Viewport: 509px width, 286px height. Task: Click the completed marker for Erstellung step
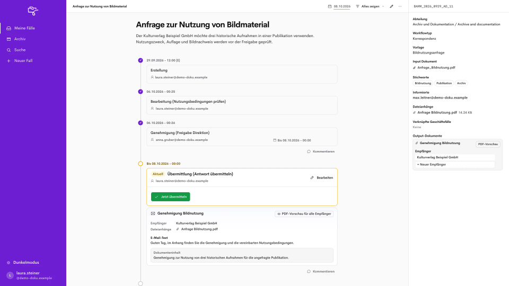click(x=140, y=60)
